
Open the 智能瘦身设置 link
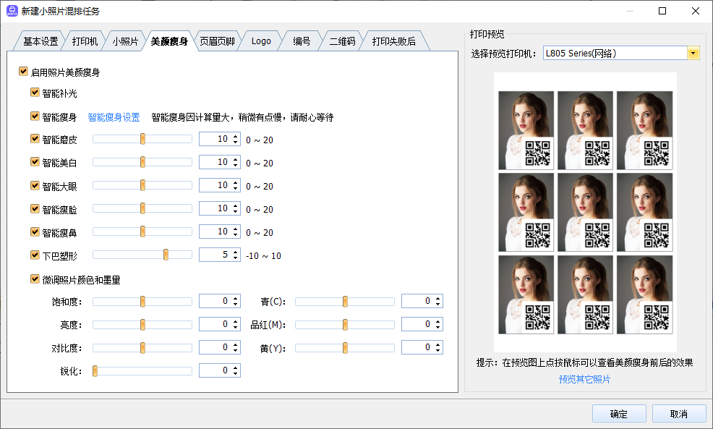pos(114,117)
